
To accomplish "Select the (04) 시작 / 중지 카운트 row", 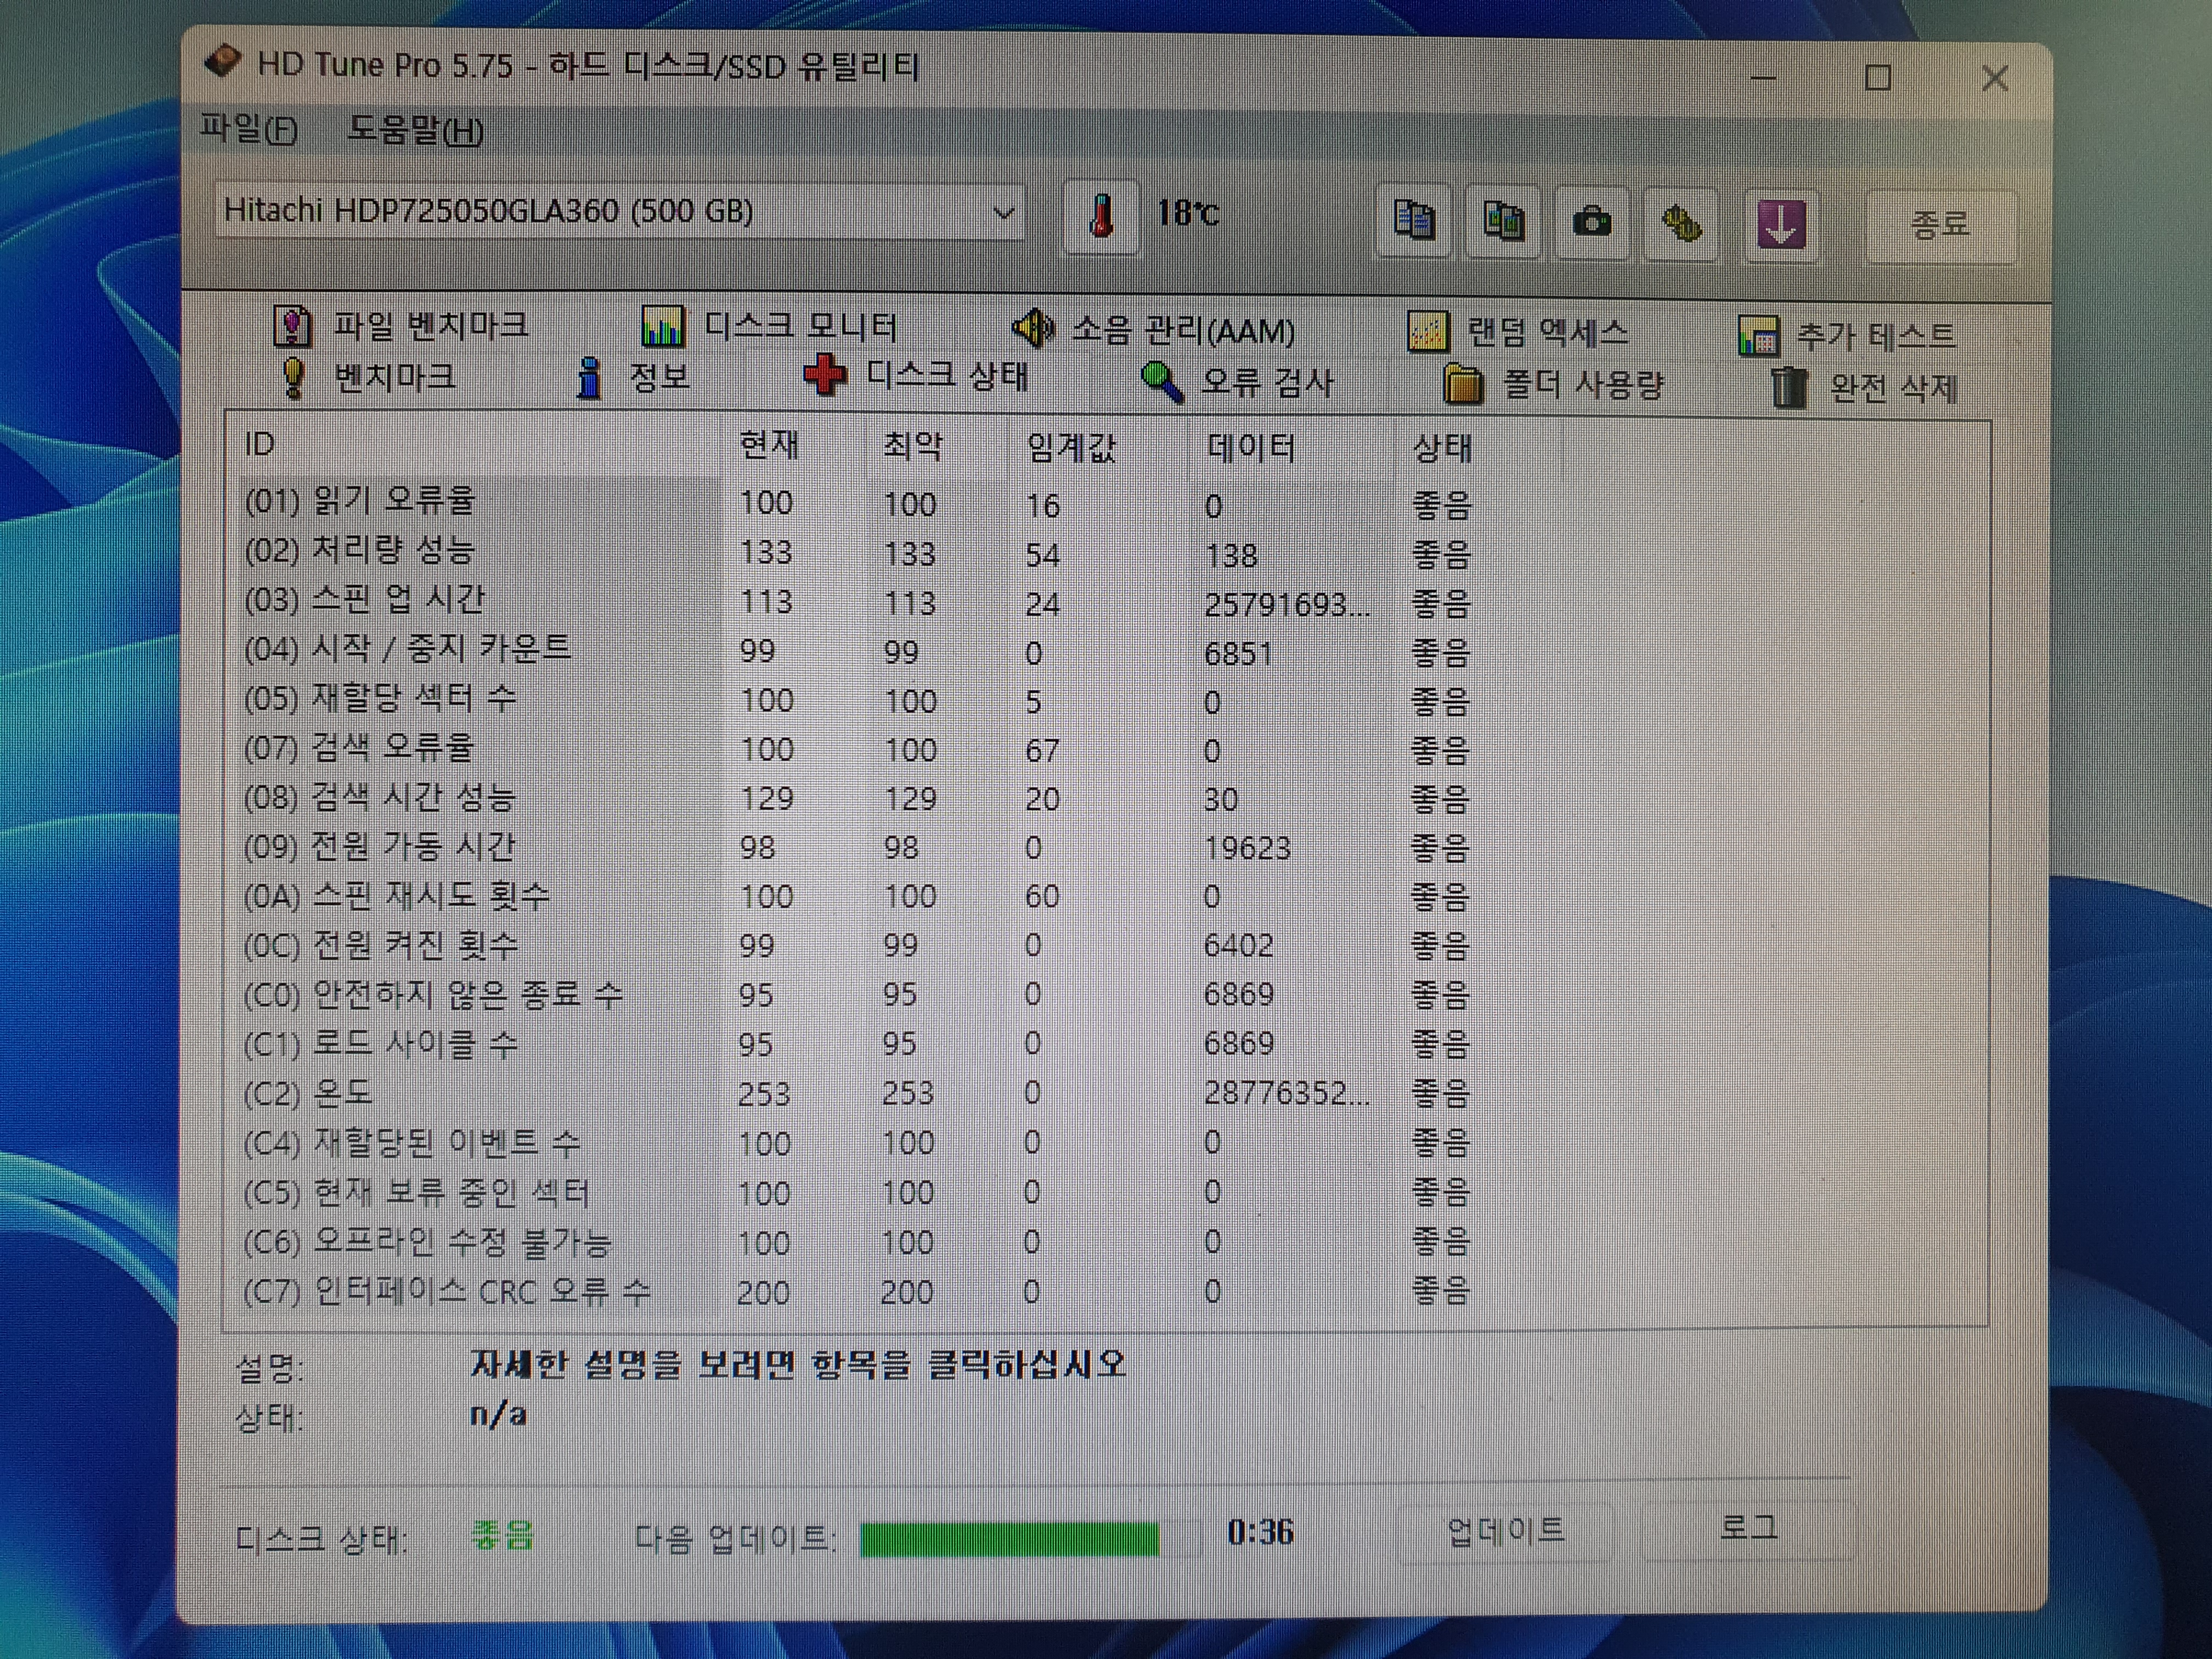I will tap(858, 650).
